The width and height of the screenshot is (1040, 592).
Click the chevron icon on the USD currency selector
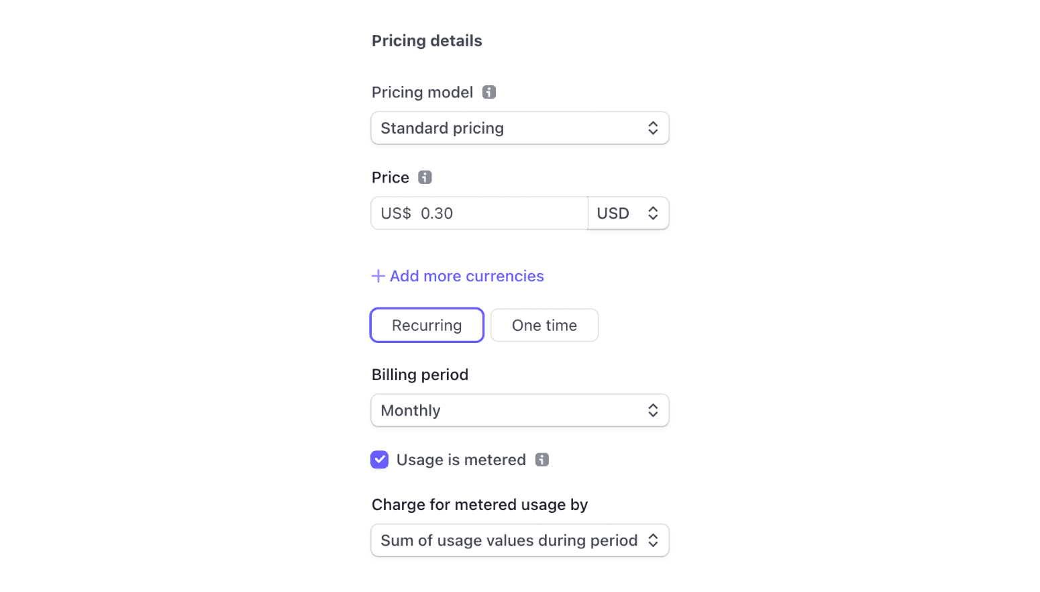654,213
